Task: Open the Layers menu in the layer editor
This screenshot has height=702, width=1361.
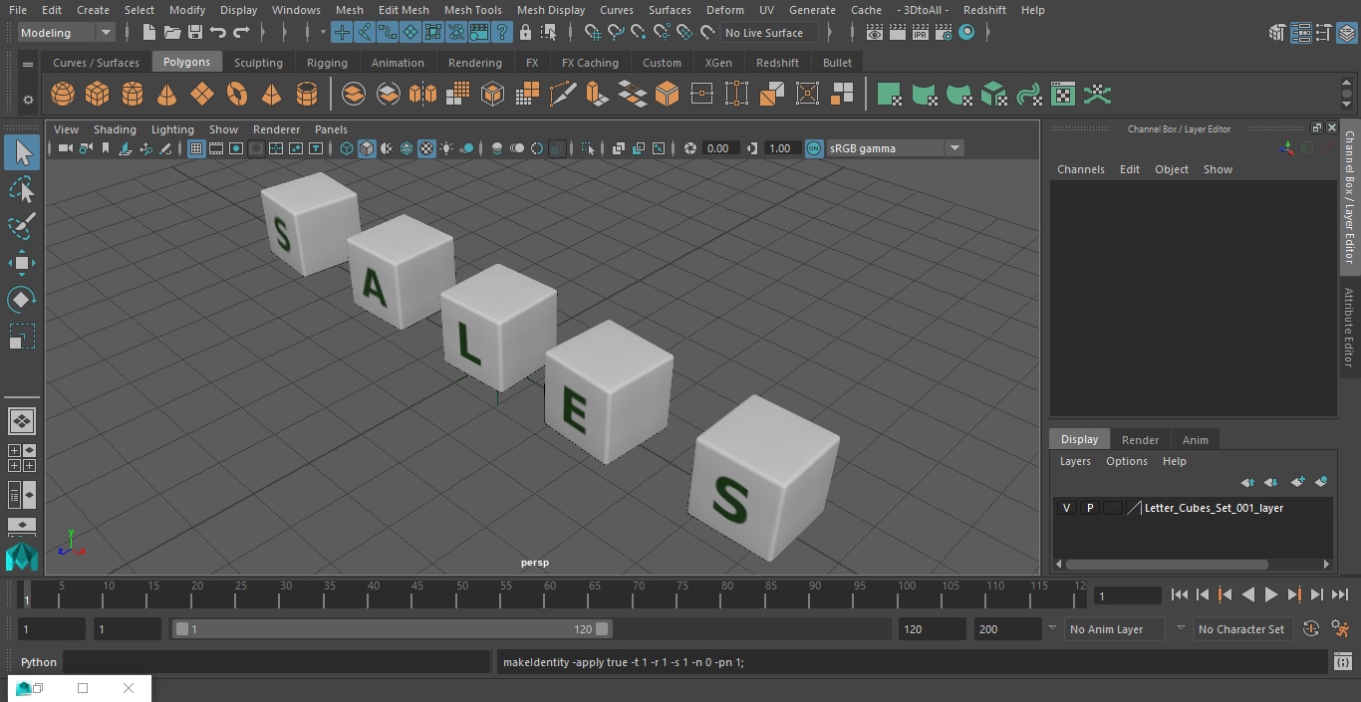Action: pyautogui.click(x=1075, y=461)
